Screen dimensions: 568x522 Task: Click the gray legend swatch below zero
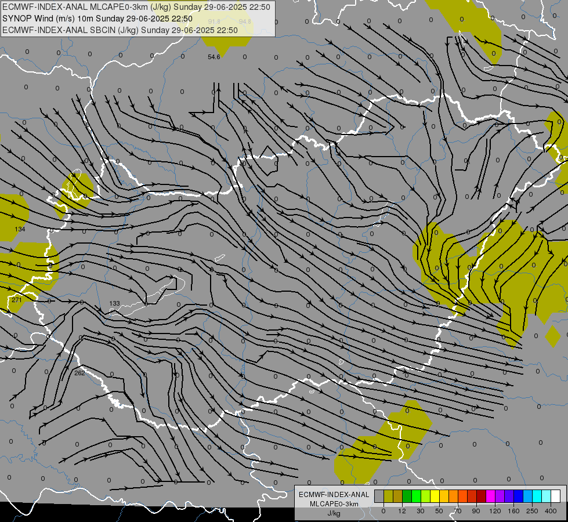(x=379, y=496)
